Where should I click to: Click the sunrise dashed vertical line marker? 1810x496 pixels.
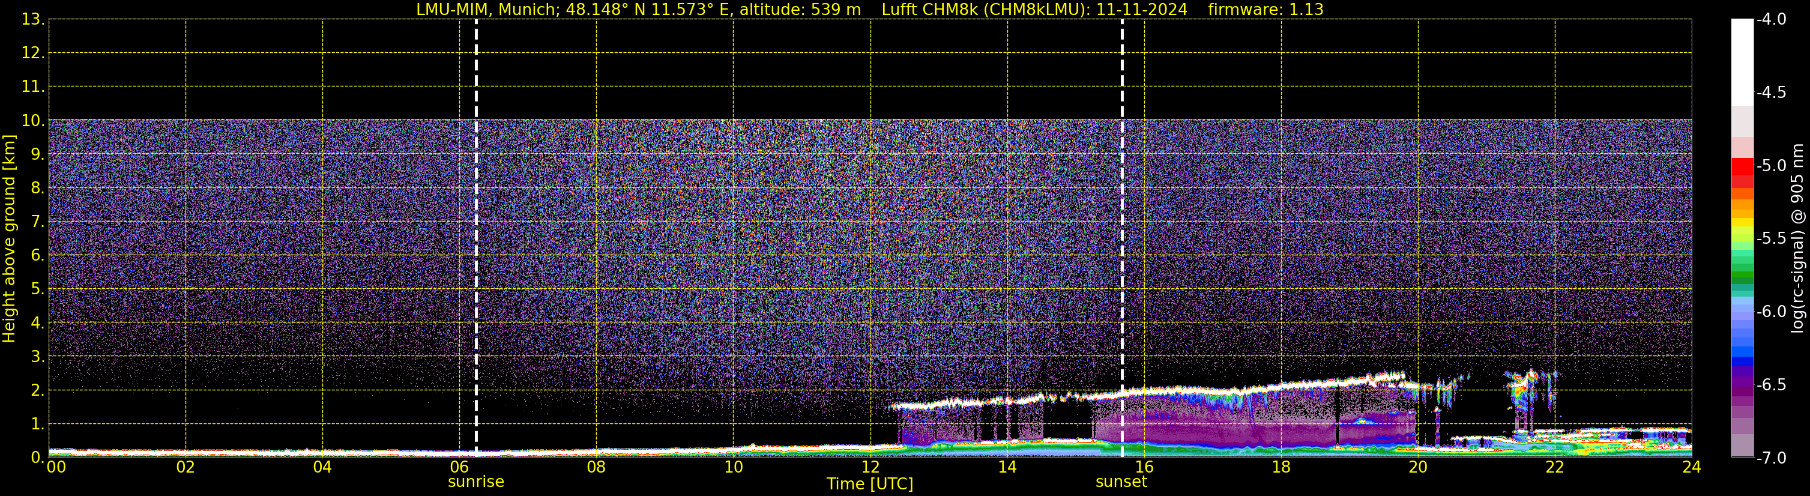click(x=477, y=238)
